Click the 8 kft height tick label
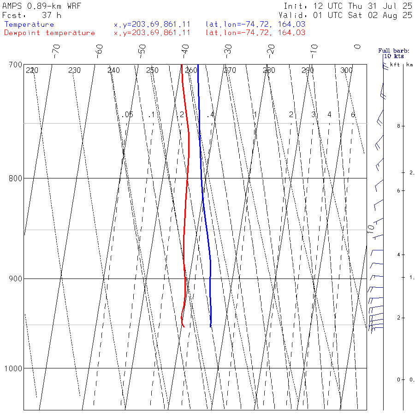Image resolution: width=415 pixels, height=415 pixels. tap(398, 126)
